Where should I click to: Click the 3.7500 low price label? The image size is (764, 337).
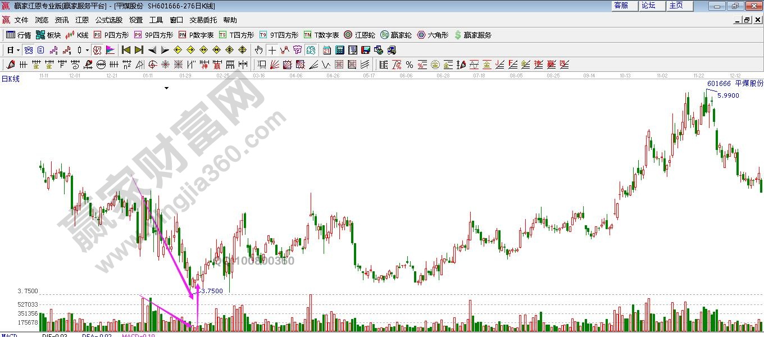tap(212, 291)
